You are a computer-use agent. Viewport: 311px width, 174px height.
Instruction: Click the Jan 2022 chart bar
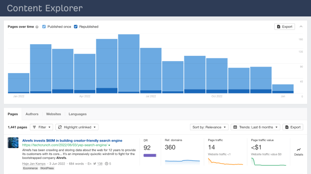pos(19,83)
